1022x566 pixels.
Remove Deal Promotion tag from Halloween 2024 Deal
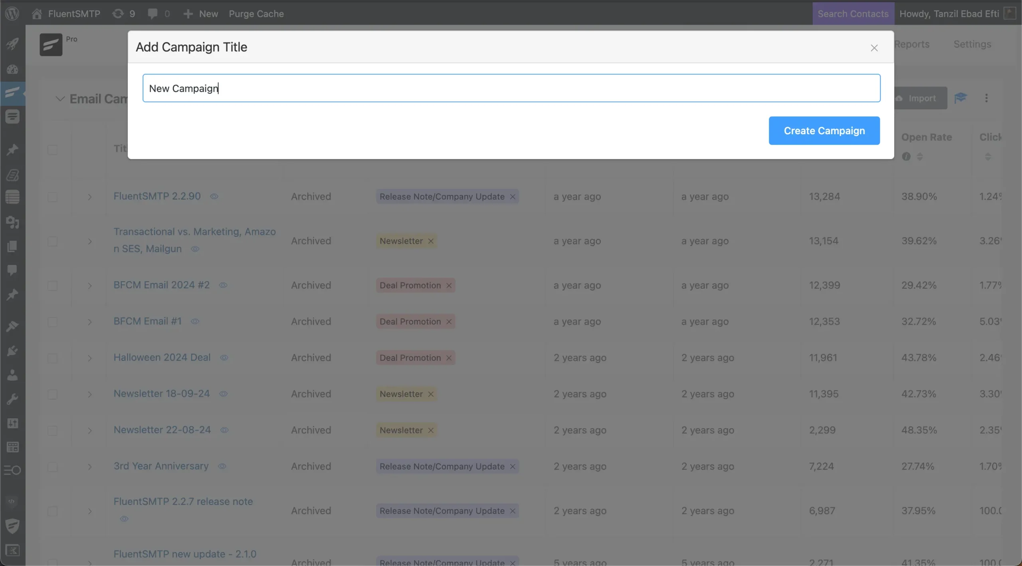(449, 358)
